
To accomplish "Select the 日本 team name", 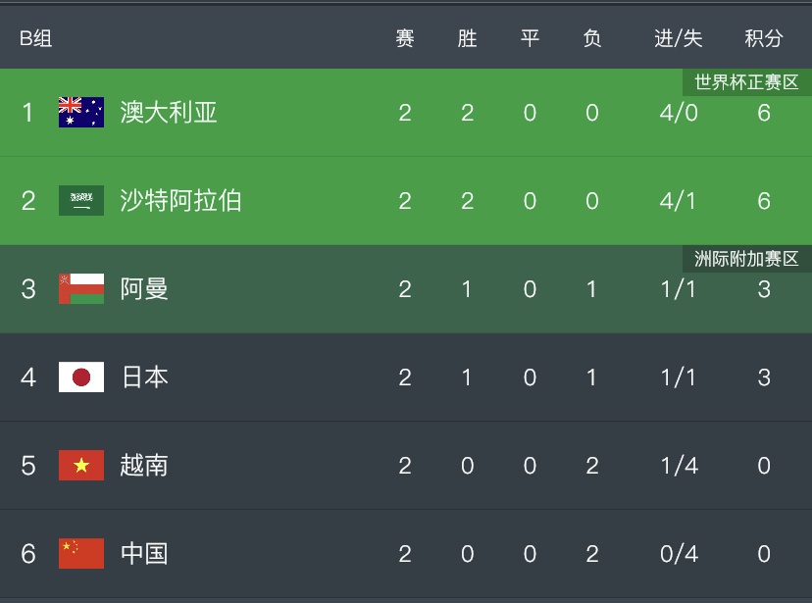I will pyautogui.click(x=144, y=377).
